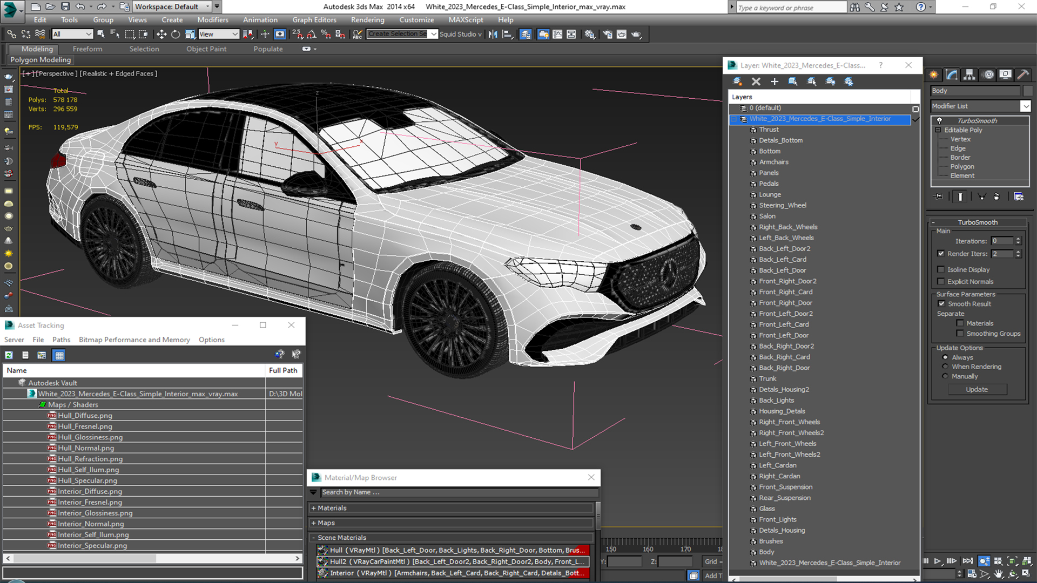The width and height of the screenshot is (1037, 583).
Task: Toggle the Percent Snap icon
Action: [x=326, y=34]
